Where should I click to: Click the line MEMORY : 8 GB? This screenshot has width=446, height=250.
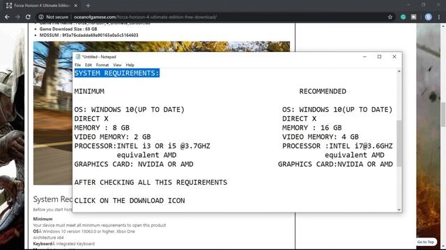pos(102,128)
